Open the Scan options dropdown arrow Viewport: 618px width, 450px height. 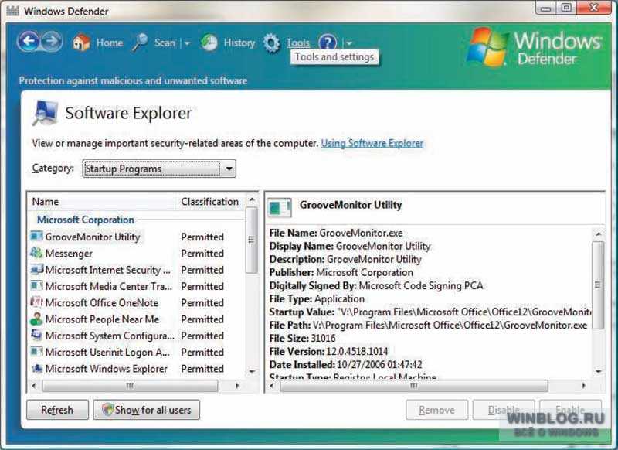click(x=187, y=43)
